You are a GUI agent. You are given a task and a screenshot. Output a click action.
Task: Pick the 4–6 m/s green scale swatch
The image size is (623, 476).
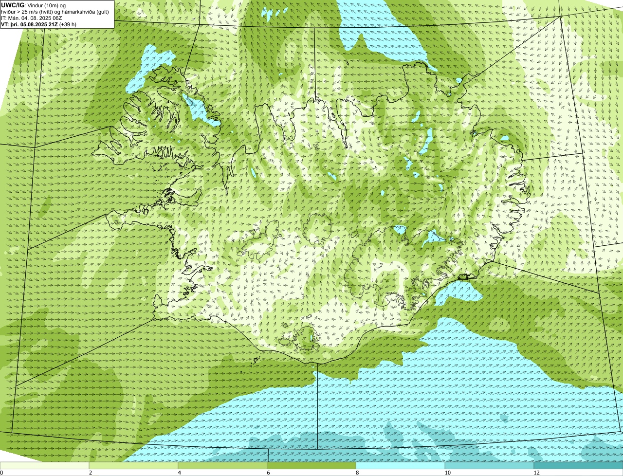coord(223,466)
